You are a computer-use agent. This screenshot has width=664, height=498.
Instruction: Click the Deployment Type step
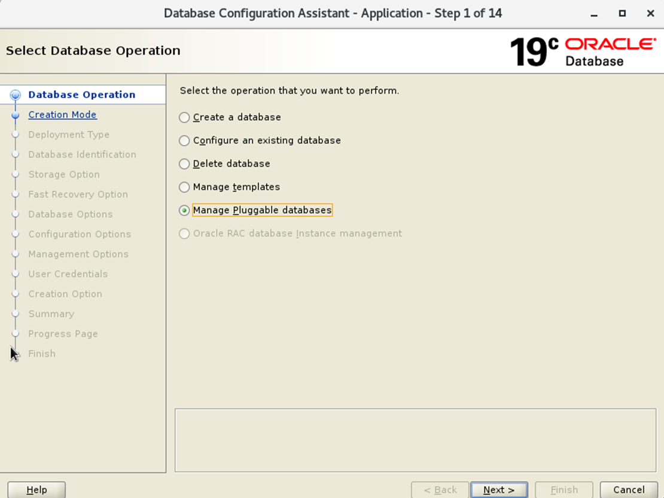point(69,134)
